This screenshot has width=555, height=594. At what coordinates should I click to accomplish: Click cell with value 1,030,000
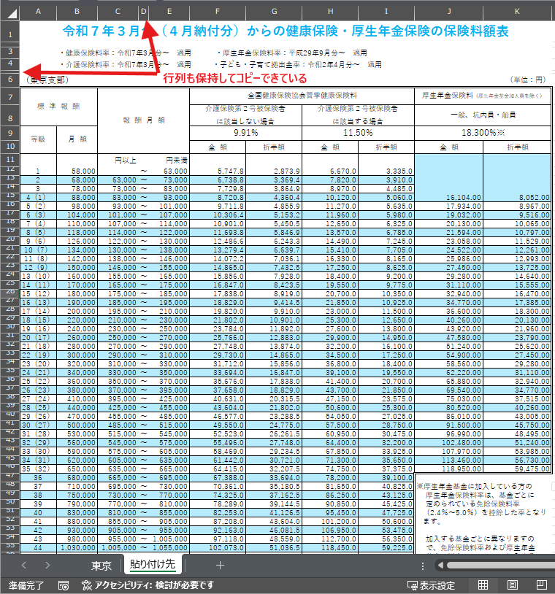pyautogui.click(x=77, y=547)
